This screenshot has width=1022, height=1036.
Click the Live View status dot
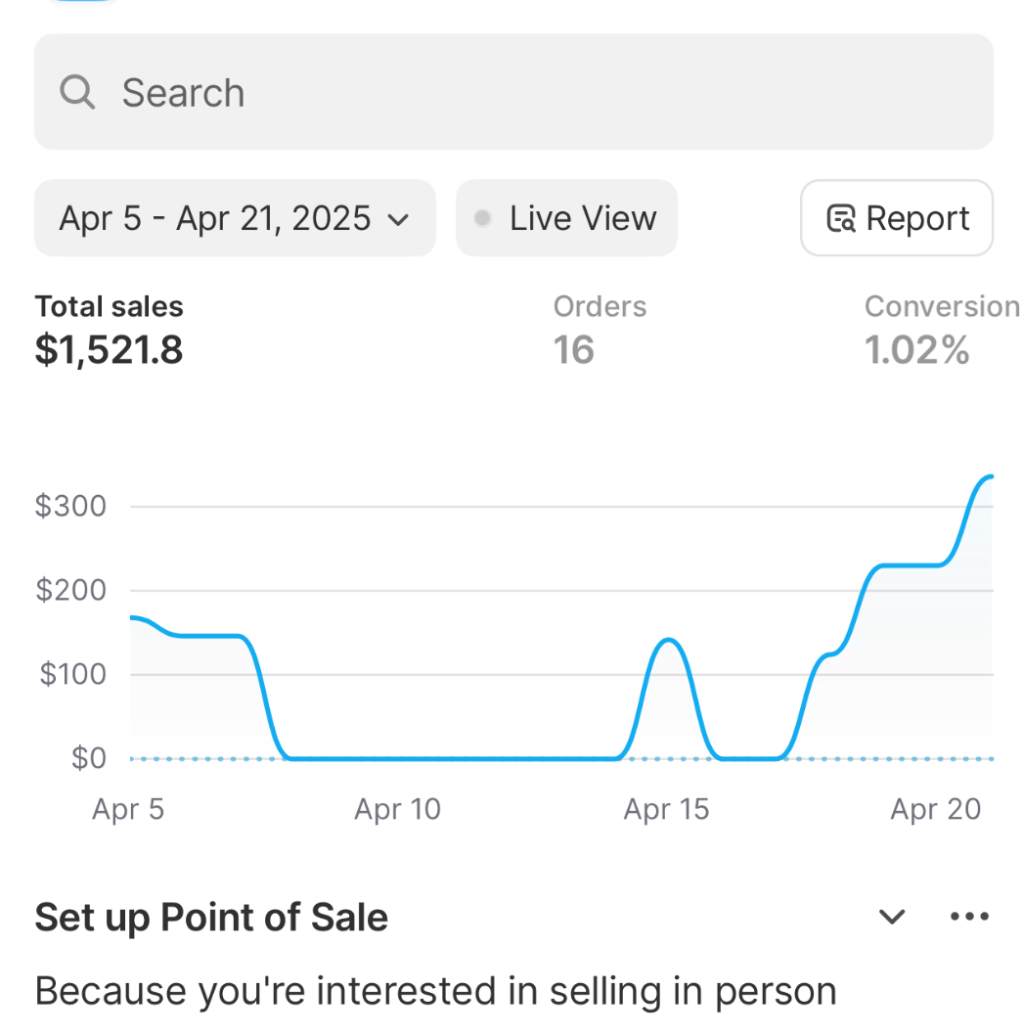coord(482,218)
